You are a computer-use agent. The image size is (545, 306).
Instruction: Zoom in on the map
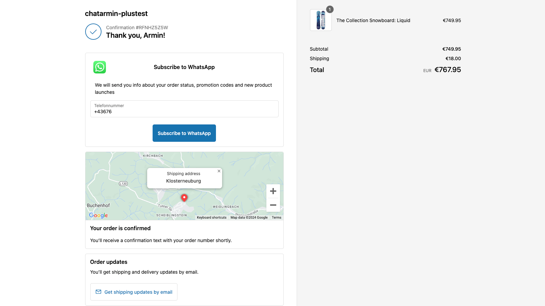(273, 191)
